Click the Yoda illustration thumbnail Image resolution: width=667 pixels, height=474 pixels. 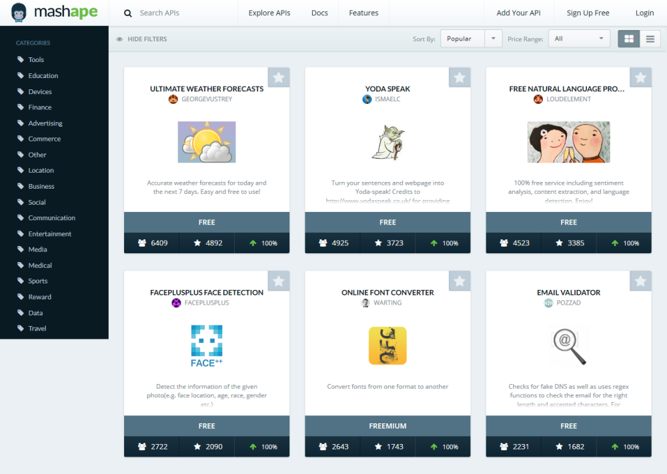[388, 143]
